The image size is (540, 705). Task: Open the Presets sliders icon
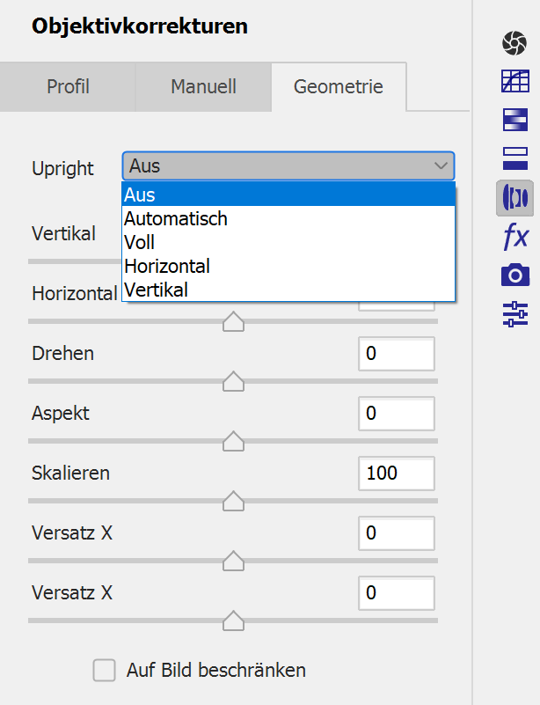[x=514, y=314]
